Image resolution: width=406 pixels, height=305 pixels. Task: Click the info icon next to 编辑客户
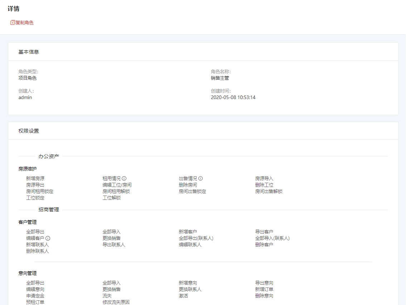pyautogui.click(x=48, y=238)
